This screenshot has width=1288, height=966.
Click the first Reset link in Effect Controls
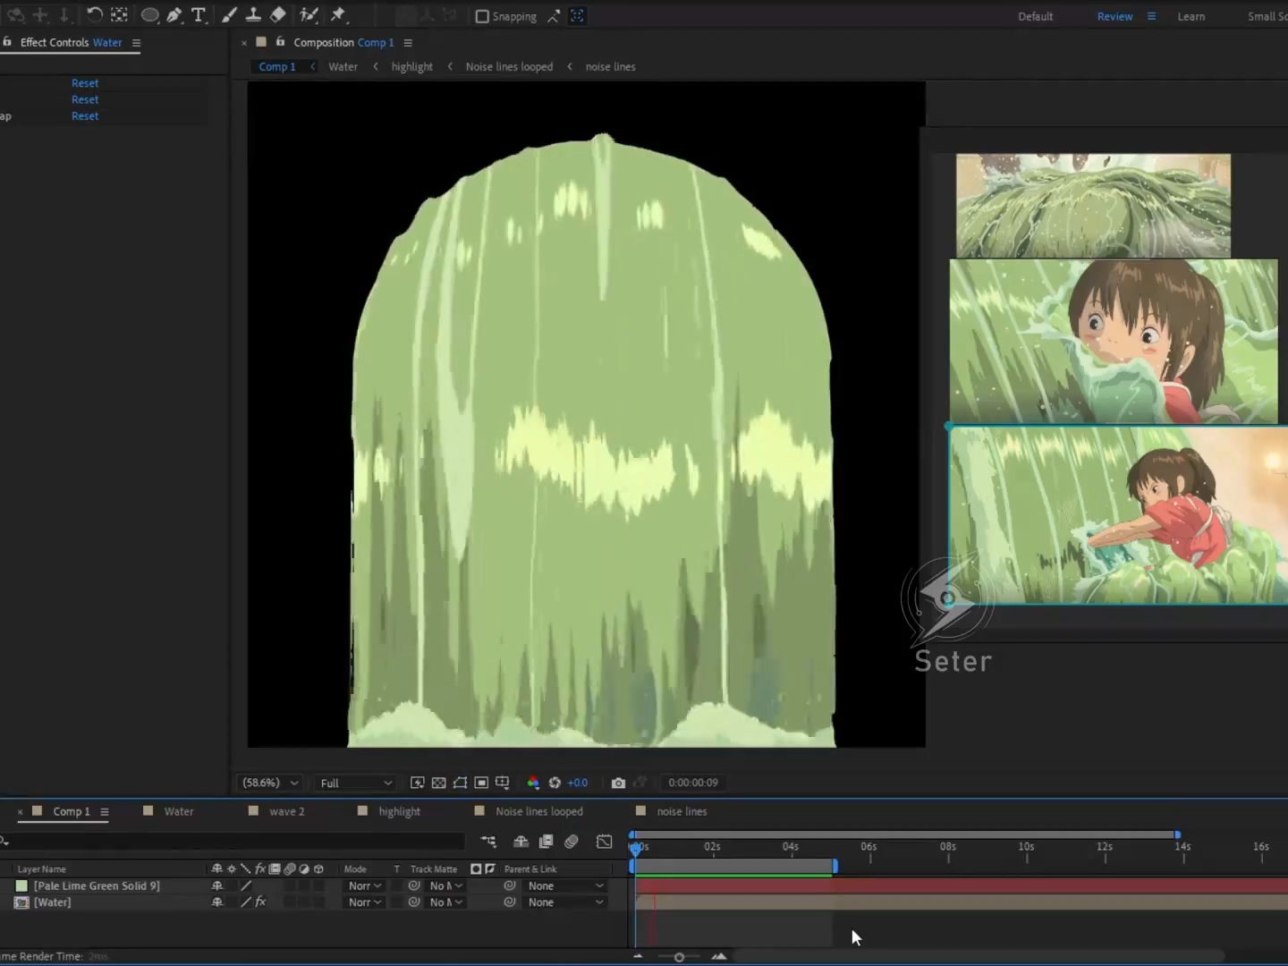pos(85,83)
